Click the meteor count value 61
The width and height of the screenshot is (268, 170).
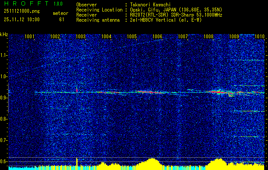(x=62, y=20)
